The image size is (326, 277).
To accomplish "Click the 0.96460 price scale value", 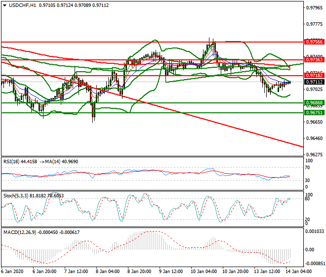I will (x=315, y=138).
